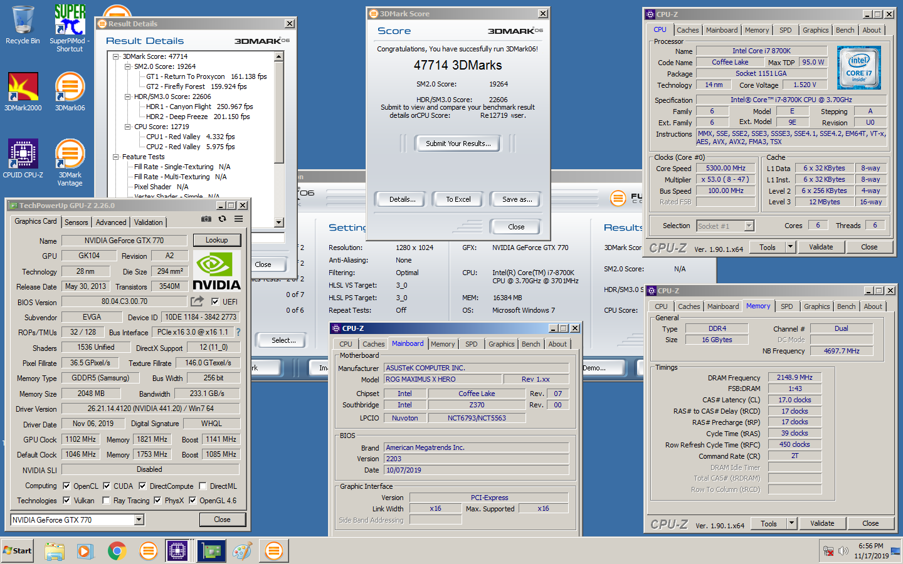Toggle the PhysX checkbox
903x564 pixels.
pyautogui.click(x=157, y=500)
